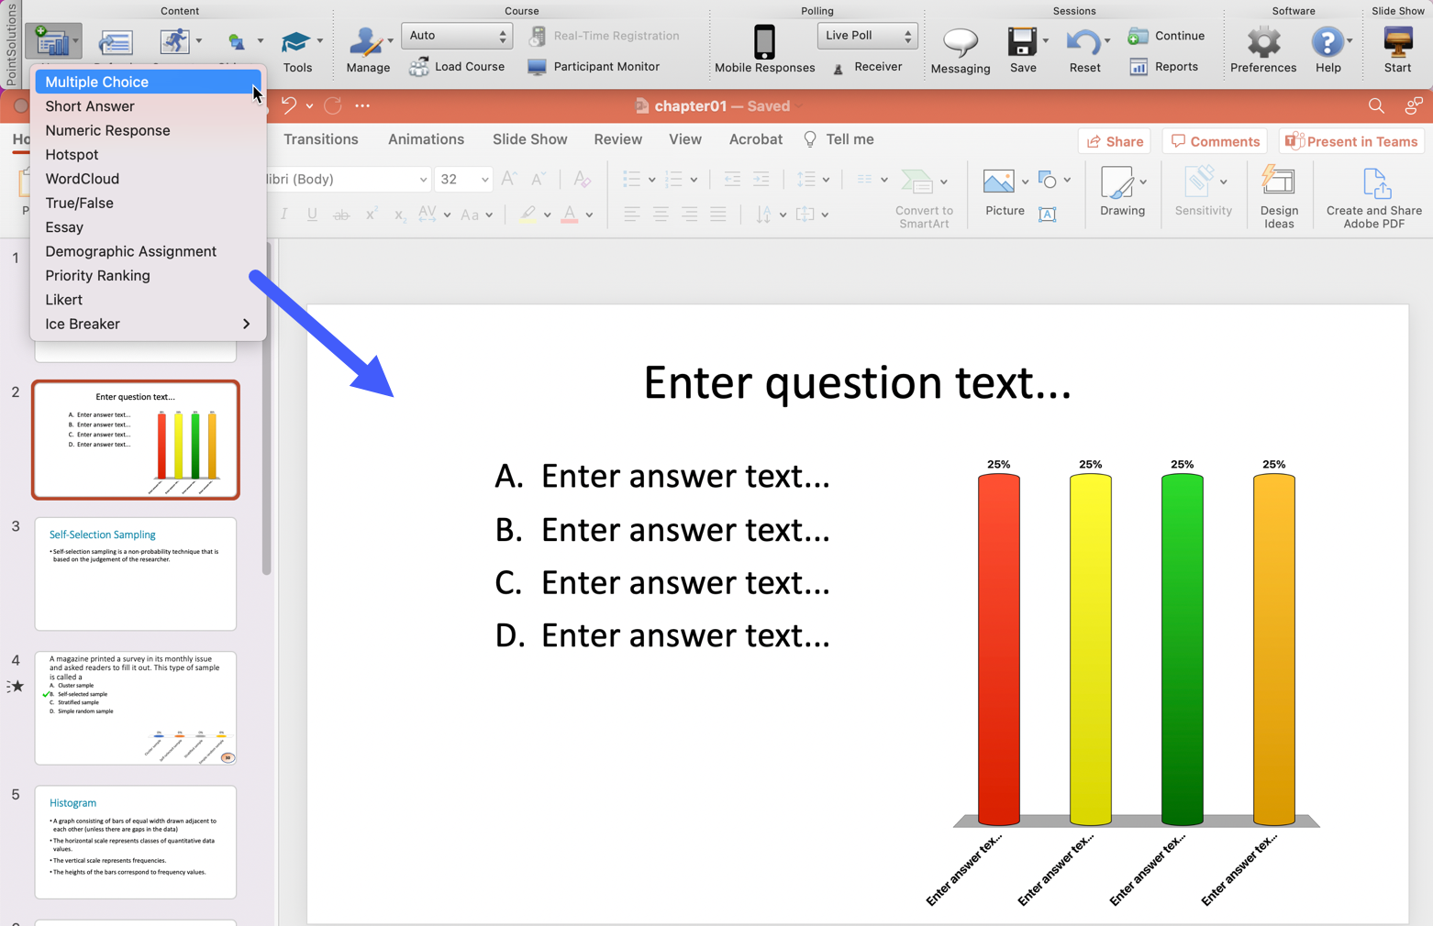Viewport: 1433px width, 926px height.
Task: Click Present in Teams button
Action: pos(1351,142)
